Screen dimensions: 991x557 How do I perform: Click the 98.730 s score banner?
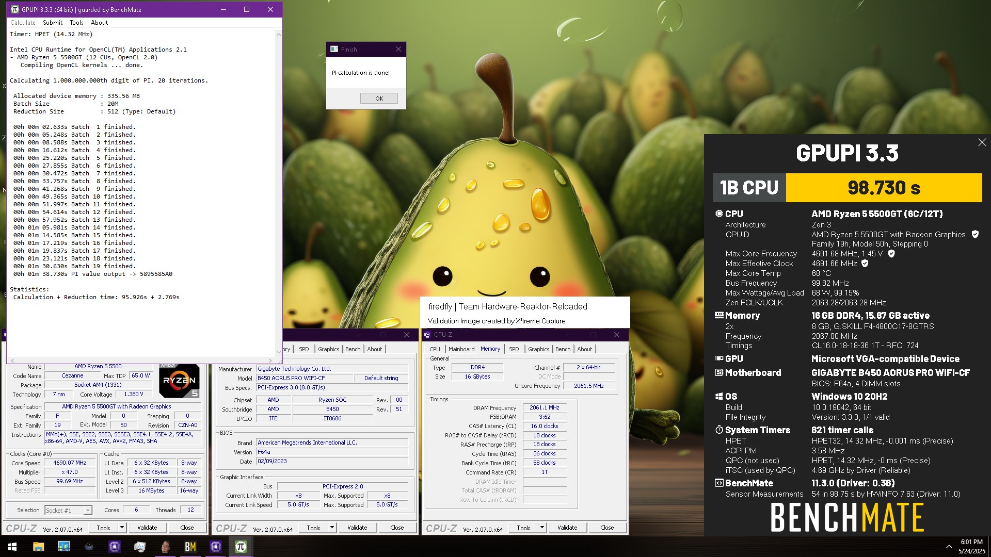click(884, 188)
